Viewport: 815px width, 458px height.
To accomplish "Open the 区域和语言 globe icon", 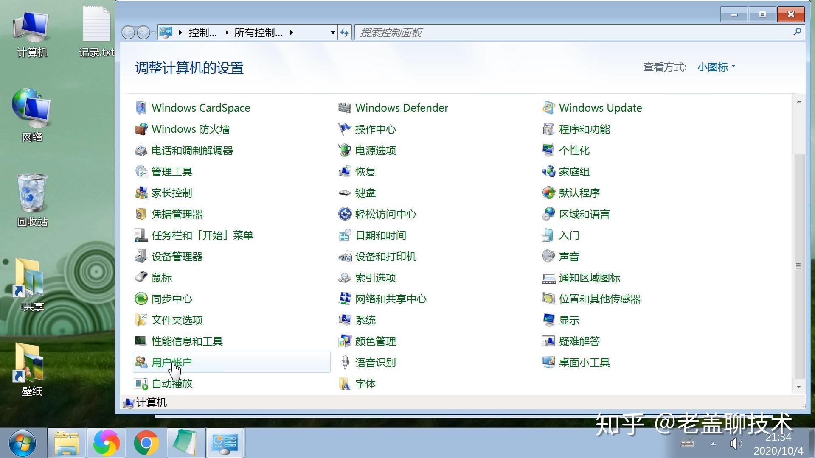I will 548,214.
